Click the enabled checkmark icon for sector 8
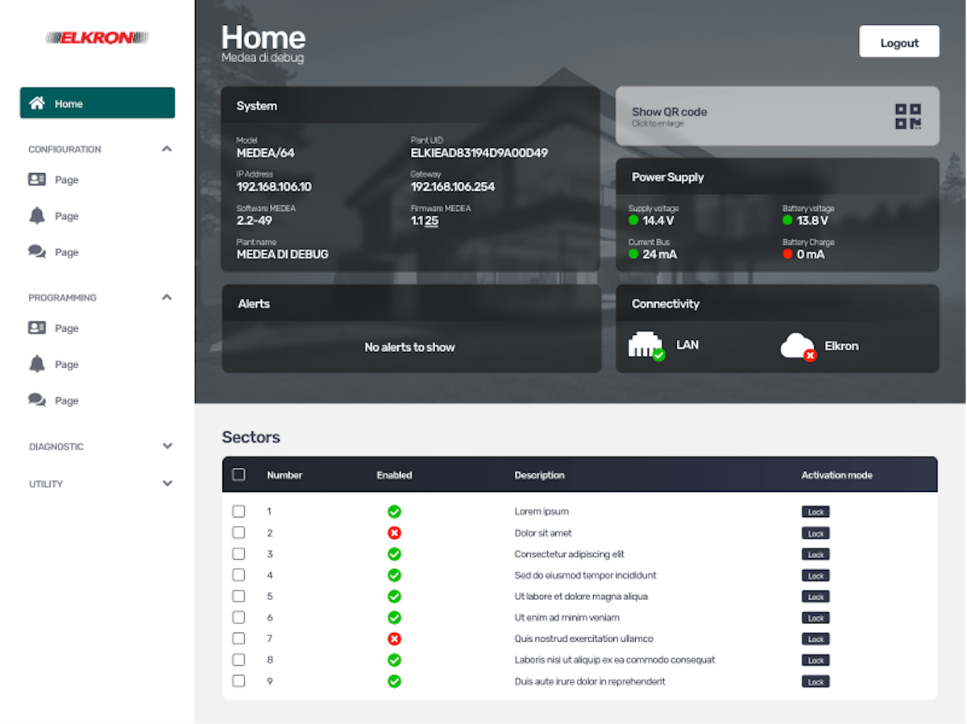 coord(394,660)
